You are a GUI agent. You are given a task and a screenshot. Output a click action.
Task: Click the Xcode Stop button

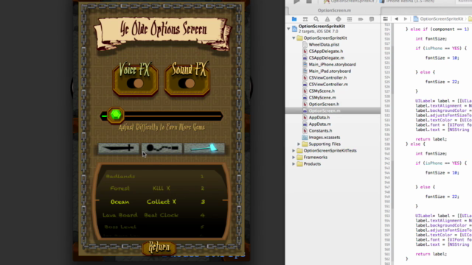[309, 1]
